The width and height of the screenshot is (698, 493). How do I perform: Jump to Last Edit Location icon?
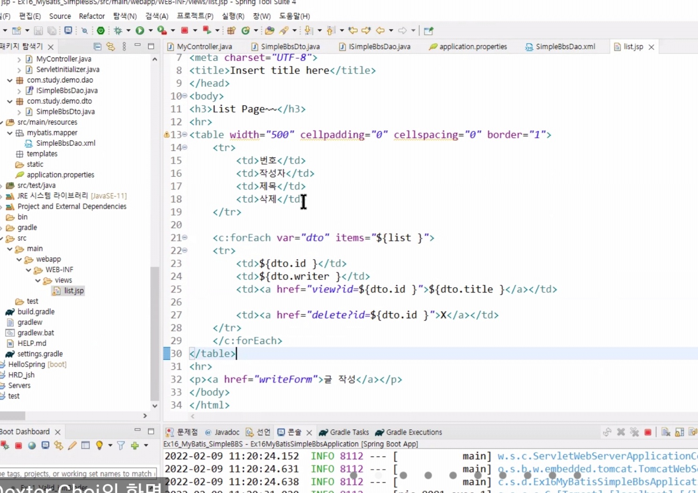click(x=353, y=30)
